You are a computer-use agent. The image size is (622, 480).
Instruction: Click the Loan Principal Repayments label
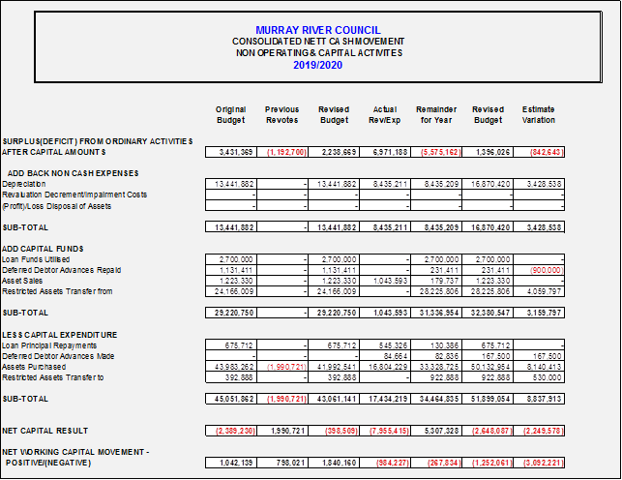tap(49, 345)
